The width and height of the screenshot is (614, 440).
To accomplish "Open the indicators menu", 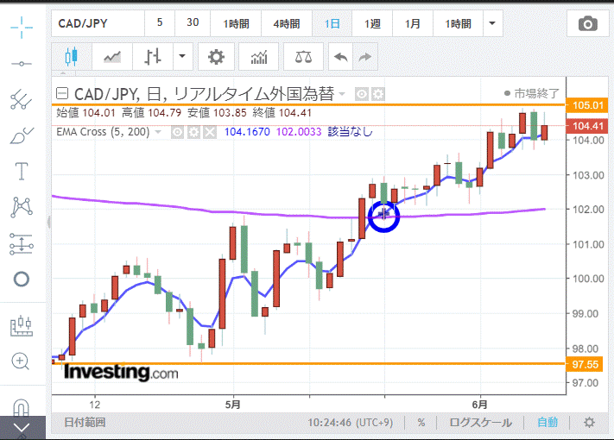I will [x=258, y=57].
